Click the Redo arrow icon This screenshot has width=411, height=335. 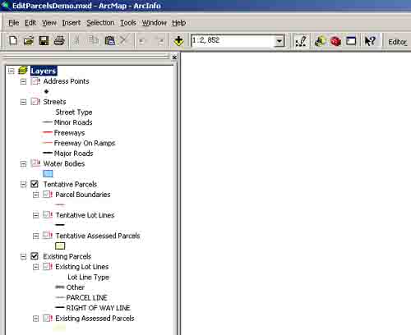(x=161, y=41)
